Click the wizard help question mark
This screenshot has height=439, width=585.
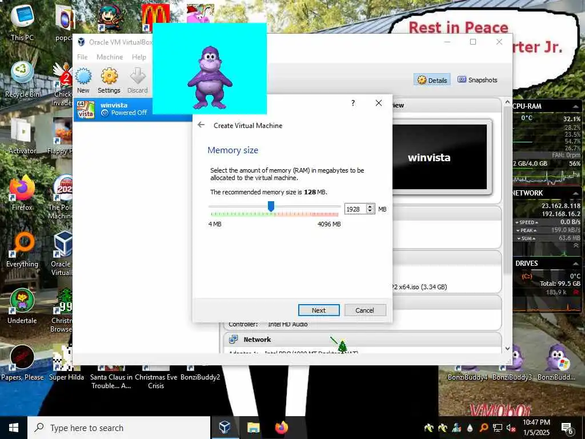tap(353, 103)
